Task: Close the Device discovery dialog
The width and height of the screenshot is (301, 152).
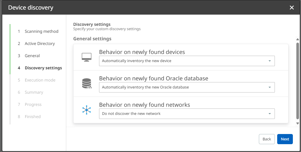Action: pos(292,8)
